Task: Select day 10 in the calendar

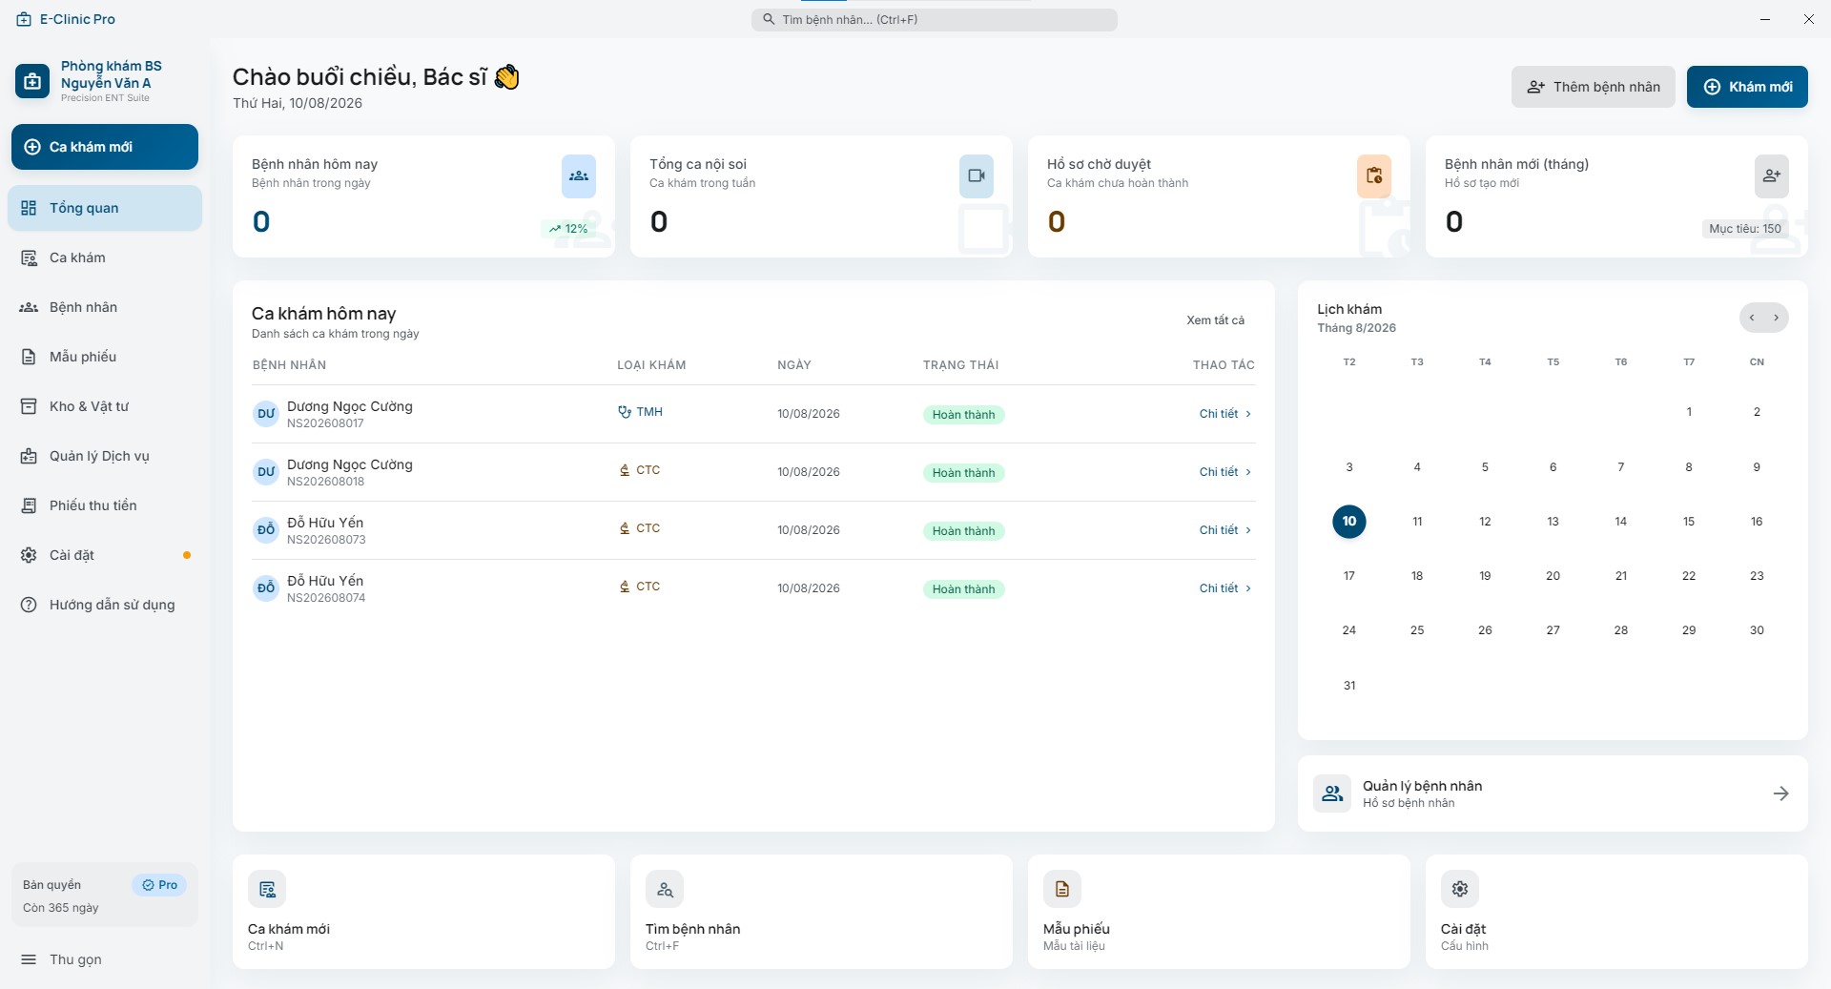Action: click(1349, 522)
